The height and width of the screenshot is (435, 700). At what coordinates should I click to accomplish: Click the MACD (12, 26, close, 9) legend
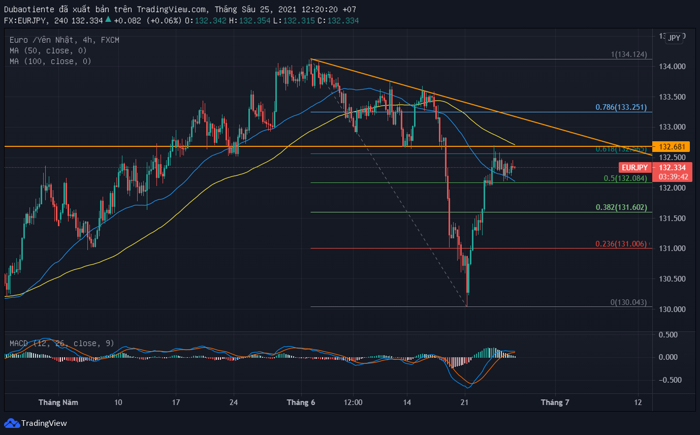pyautogui.click(x=62, y=343)
